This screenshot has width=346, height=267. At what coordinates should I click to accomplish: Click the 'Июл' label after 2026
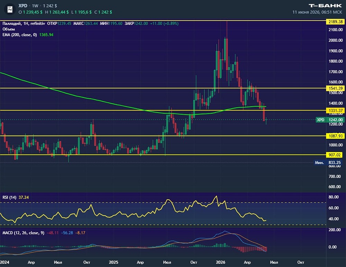[274, 263]
